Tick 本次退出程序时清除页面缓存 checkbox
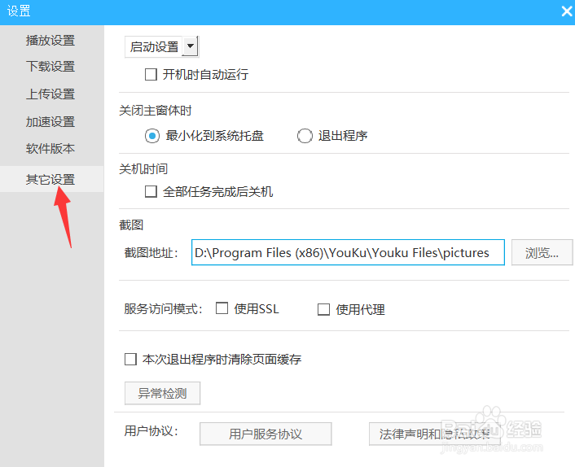 [130, 360]
